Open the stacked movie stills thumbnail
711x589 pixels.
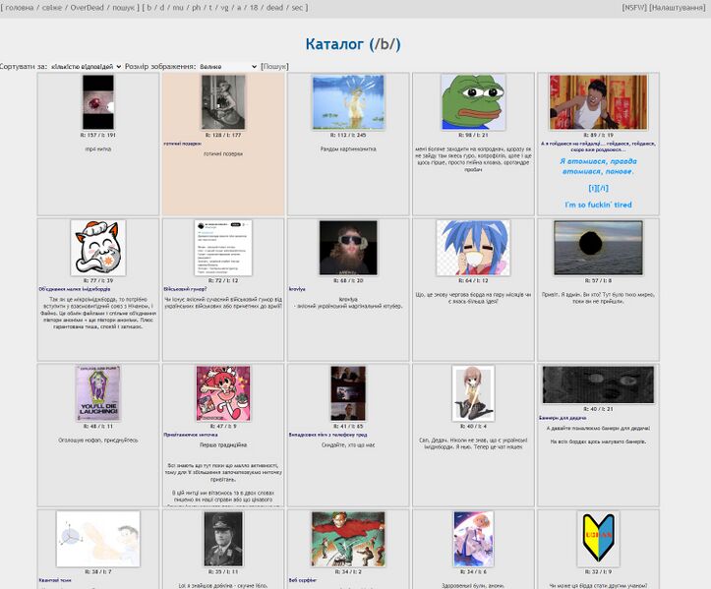pyautogui.click(x=348, y=393)
